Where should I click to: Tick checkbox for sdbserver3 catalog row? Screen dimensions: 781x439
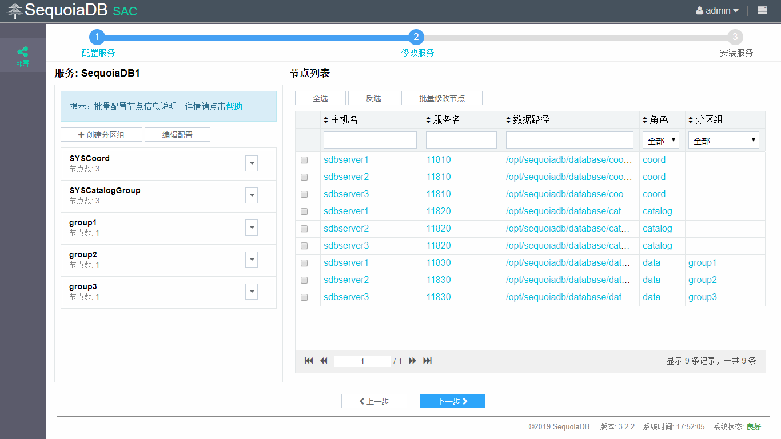click(x=304, y=246)
